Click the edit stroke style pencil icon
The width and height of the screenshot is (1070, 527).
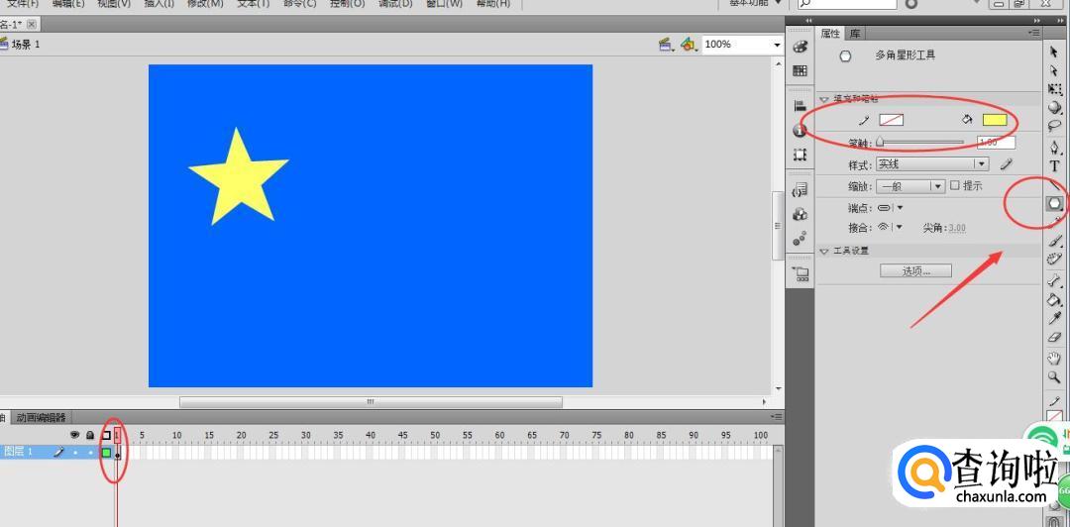click(x=1007, y=163)
